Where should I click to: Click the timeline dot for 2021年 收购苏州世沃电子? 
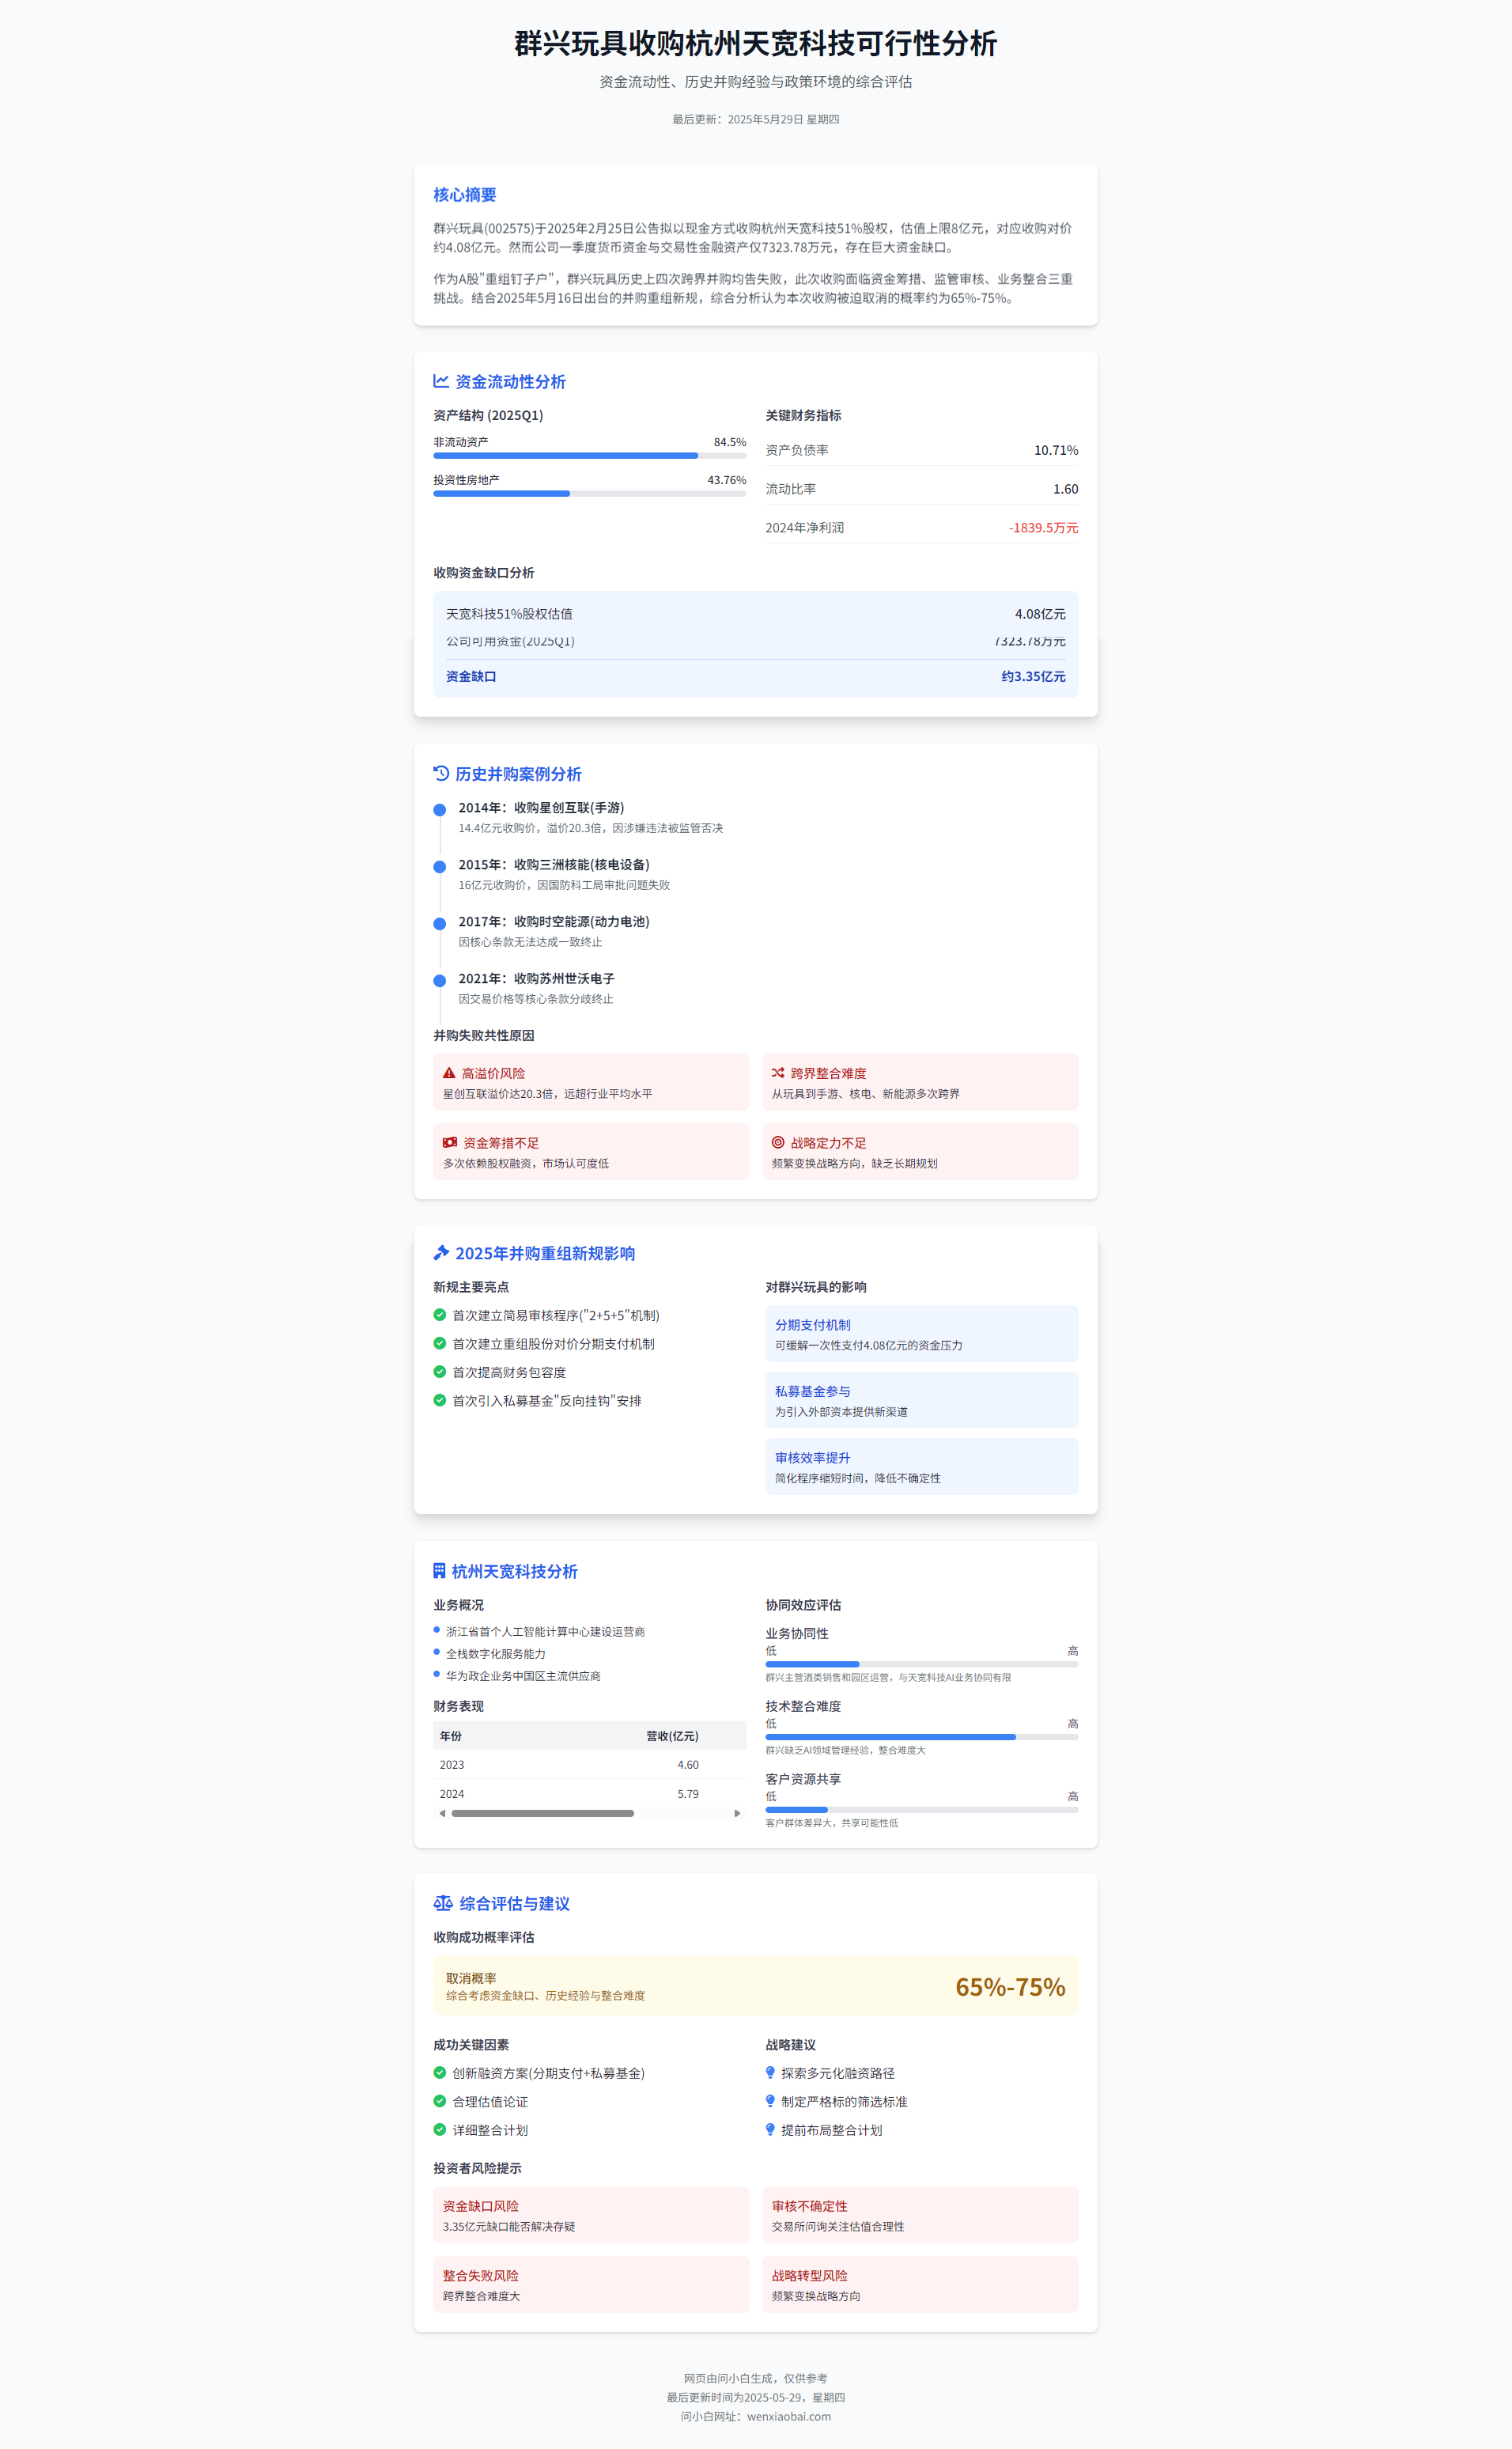pyautogui.click(x=439, y=981)
